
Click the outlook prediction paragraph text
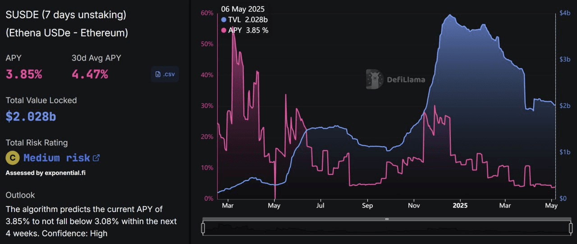91,221
